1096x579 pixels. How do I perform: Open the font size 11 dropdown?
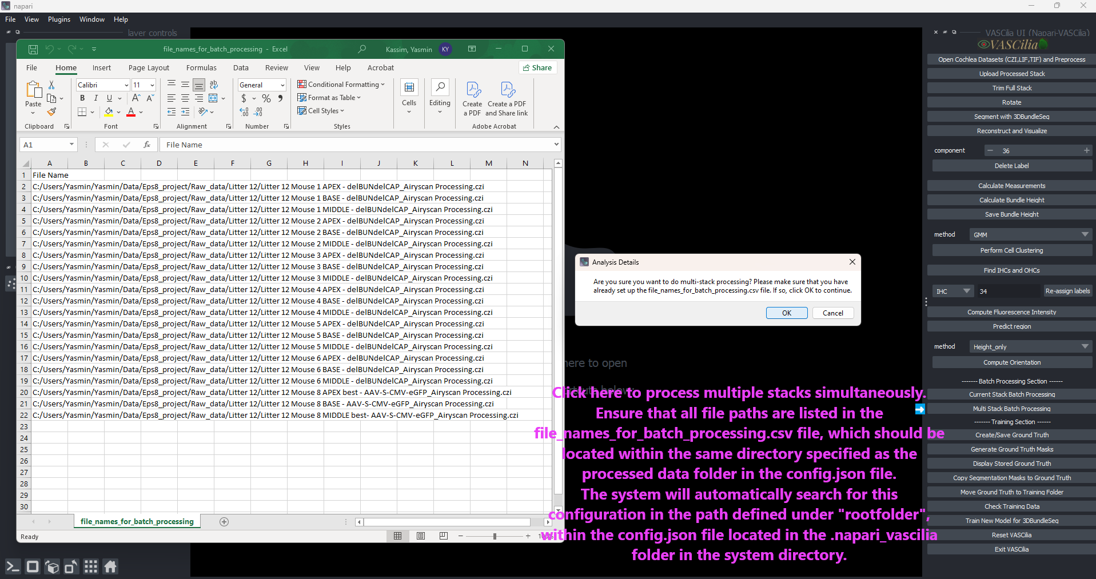[x=152, y=85]
